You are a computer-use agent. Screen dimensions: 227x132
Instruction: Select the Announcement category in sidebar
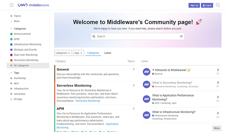[22, 34]
